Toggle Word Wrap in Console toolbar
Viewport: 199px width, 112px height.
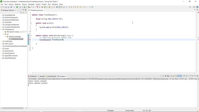[x=176, y=76]
